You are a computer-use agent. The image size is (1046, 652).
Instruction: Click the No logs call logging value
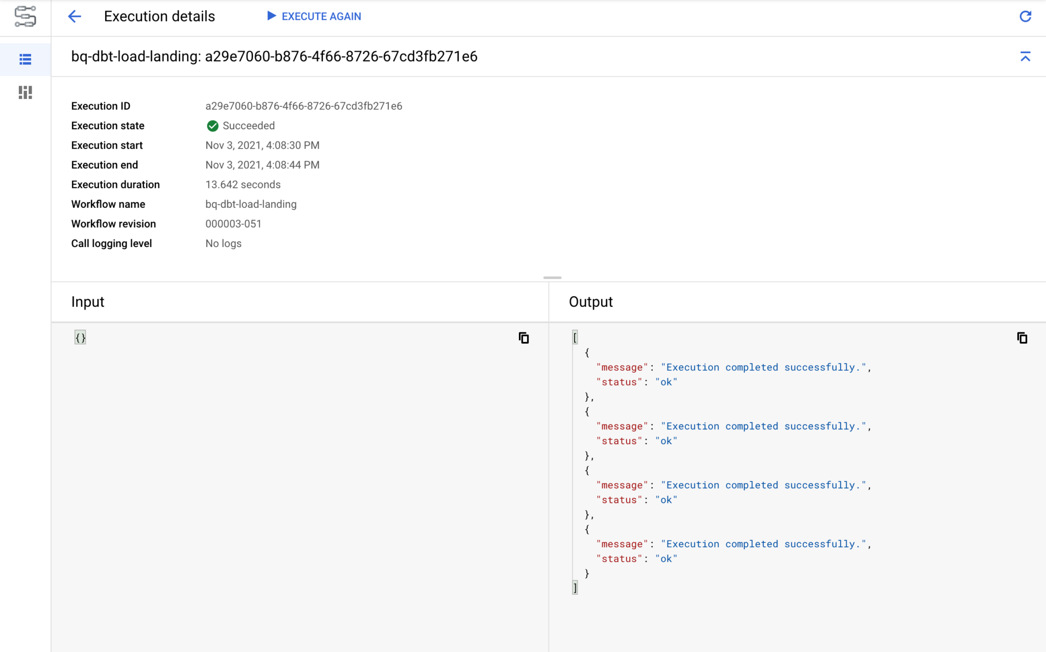point(223,243)
